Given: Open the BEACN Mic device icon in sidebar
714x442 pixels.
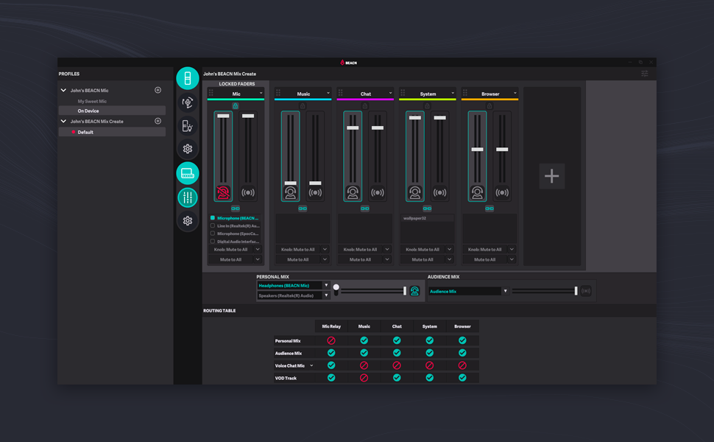Looking at the screenshot, I should pyautogui.click(x=188, y=78).
